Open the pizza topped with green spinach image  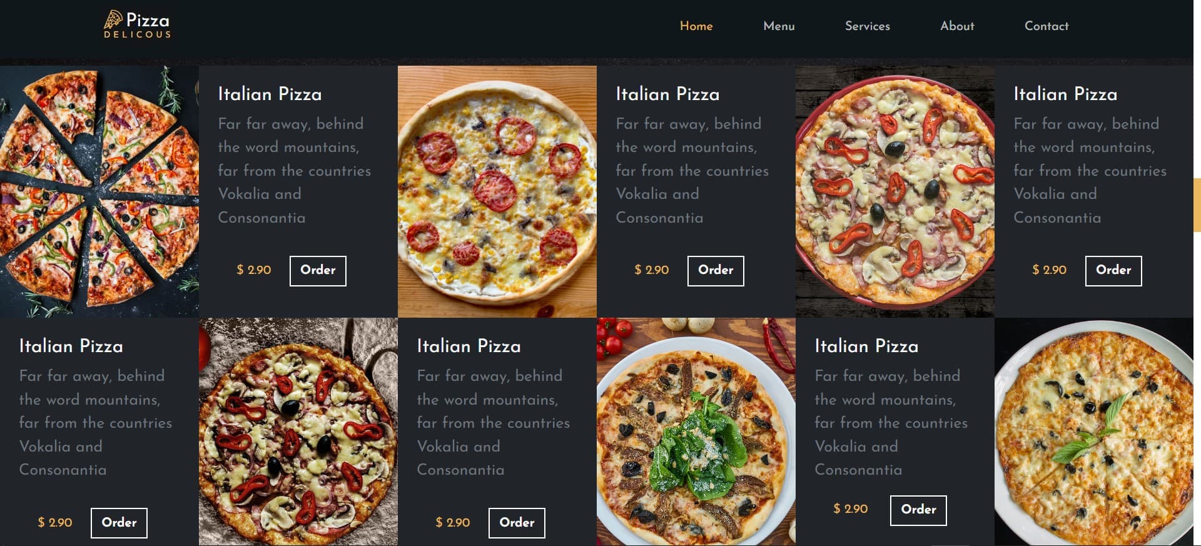[696, 432]
